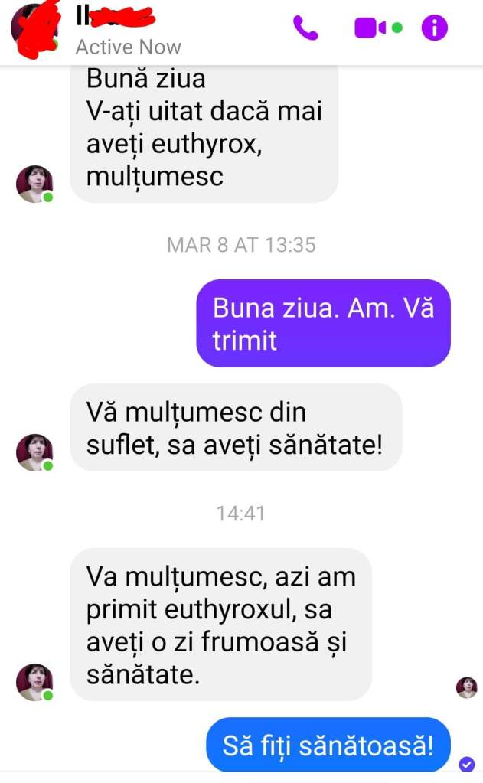Select 'Vă mulțumesc din suflet' message bubble
The image size is (483, 783).
coord(236,428)
